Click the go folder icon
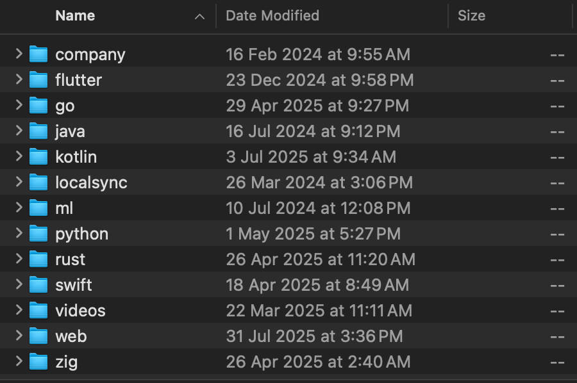Screen dimensions: 577x383 point(38,106)
